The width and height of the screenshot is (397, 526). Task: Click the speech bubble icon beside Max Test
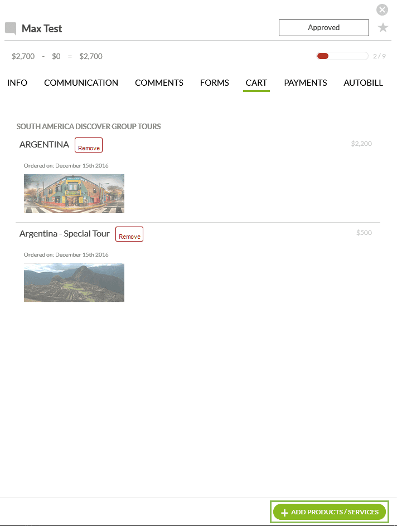(11, 29)
